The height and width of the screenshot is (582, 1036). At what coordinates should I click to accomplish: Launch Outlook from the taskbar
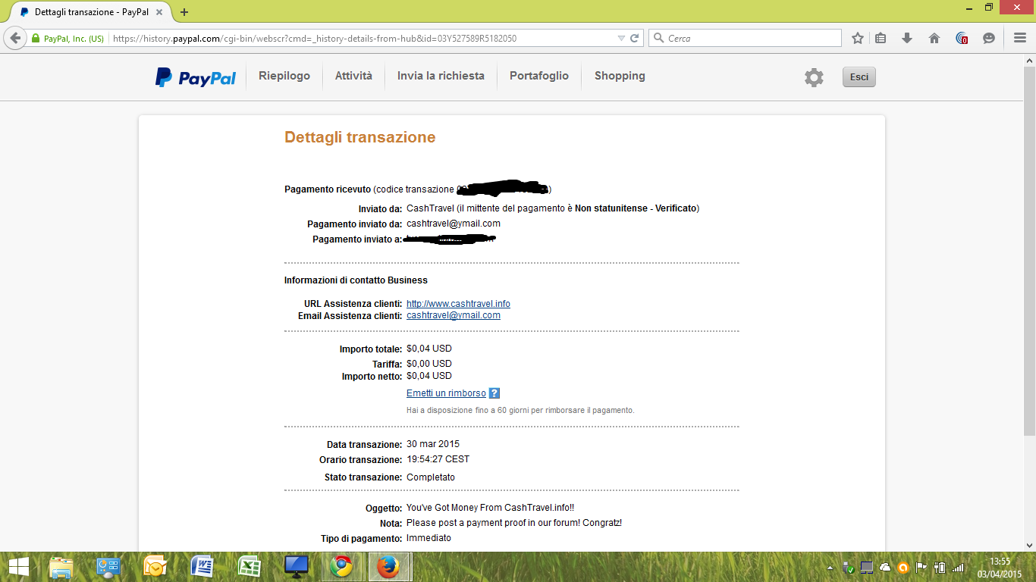(155, 567)
